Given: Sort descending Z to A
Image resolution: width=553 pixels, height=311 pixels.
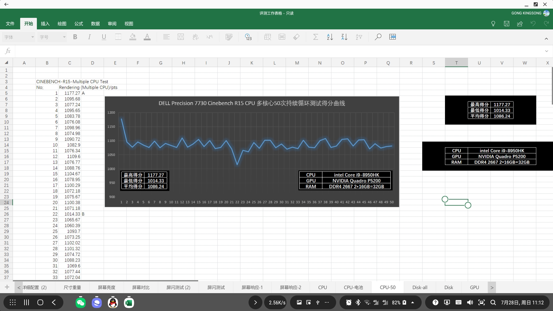Looking at the screenshot, I should click(344, 37).
